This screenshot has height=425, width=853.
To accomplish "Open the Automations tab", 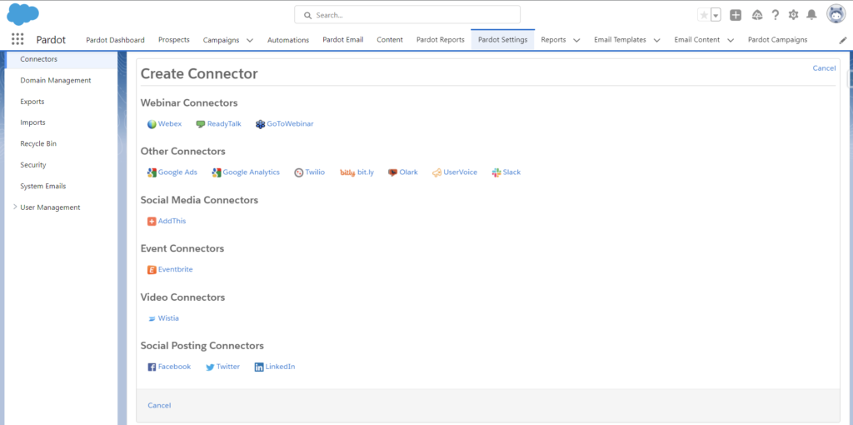I will coord(288,40).
